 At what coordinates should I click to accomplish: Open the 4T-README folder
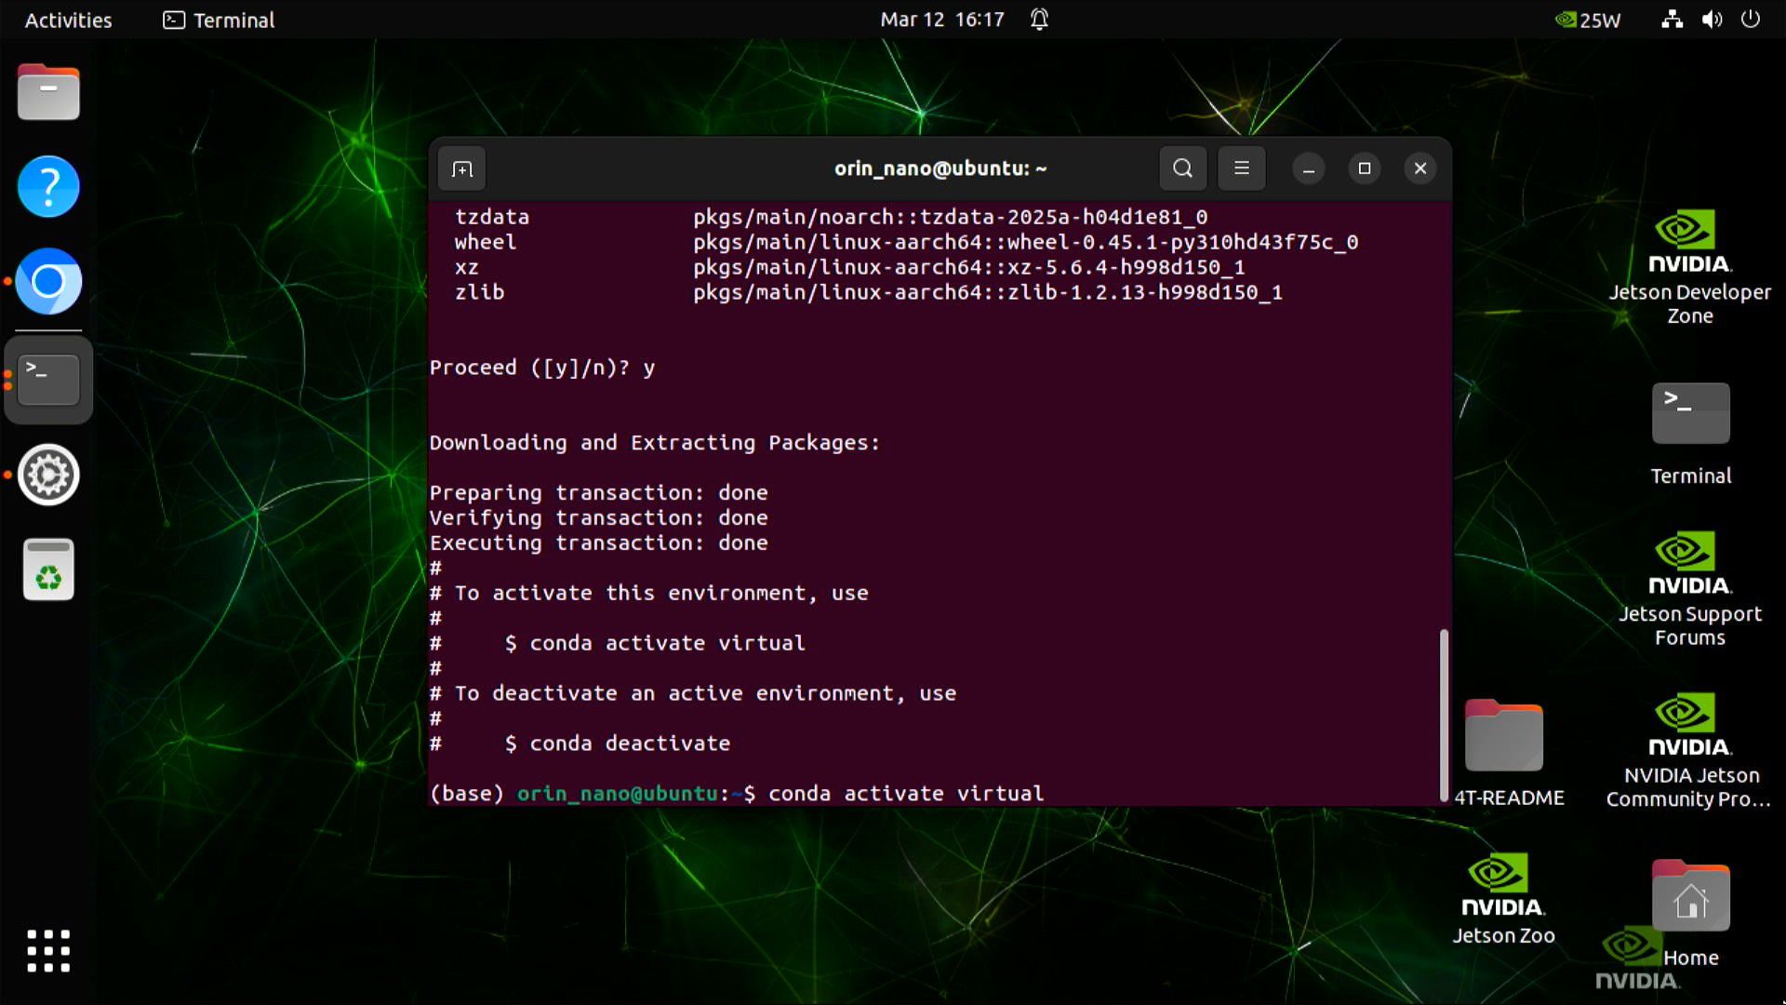(1504, 740)
